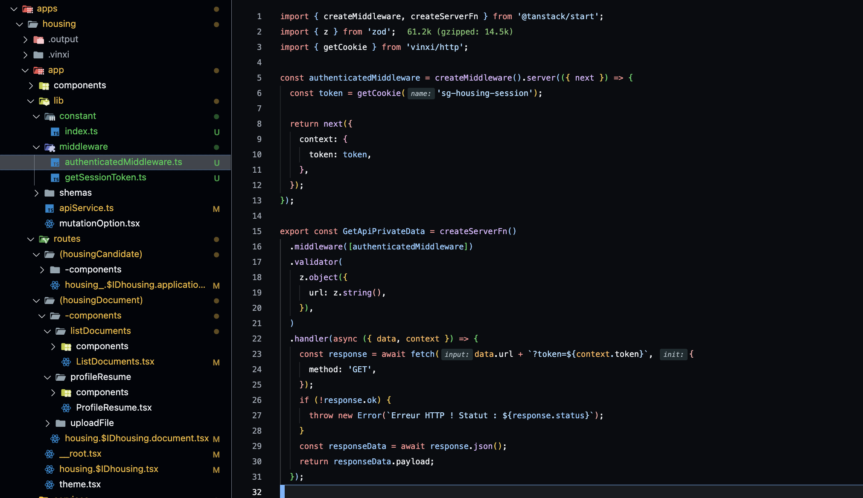Click the shemas folder icon
863x498 pixels.
point(50,193)
